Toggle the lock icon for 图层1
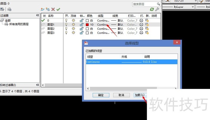This screenshot has width=210, height=120. pyautogui.click(x=82, y=25)
